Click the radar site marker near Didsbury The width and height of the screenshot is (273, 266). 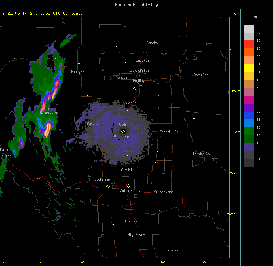123,131
